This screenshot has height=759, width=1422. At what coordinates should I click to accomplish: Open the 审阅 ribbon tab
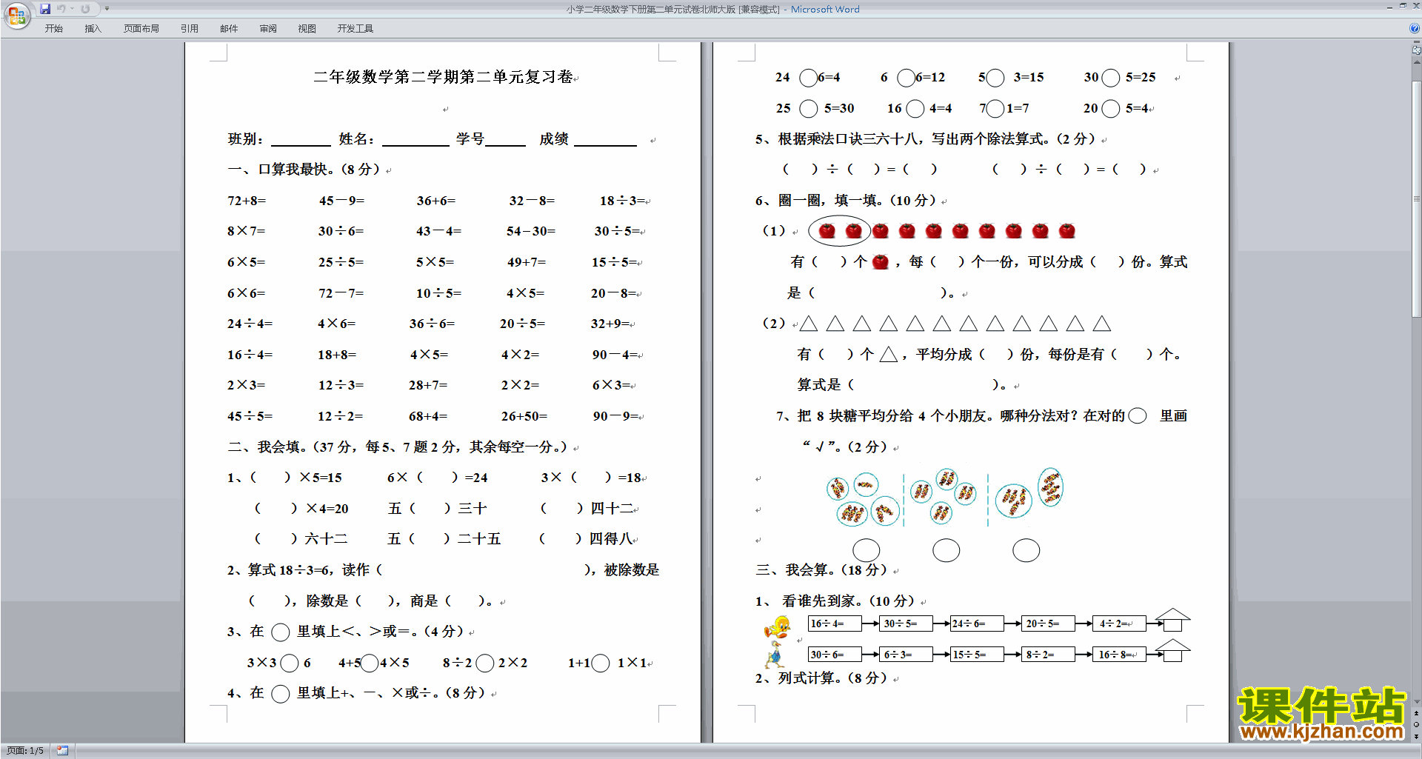tap(268, 29)
